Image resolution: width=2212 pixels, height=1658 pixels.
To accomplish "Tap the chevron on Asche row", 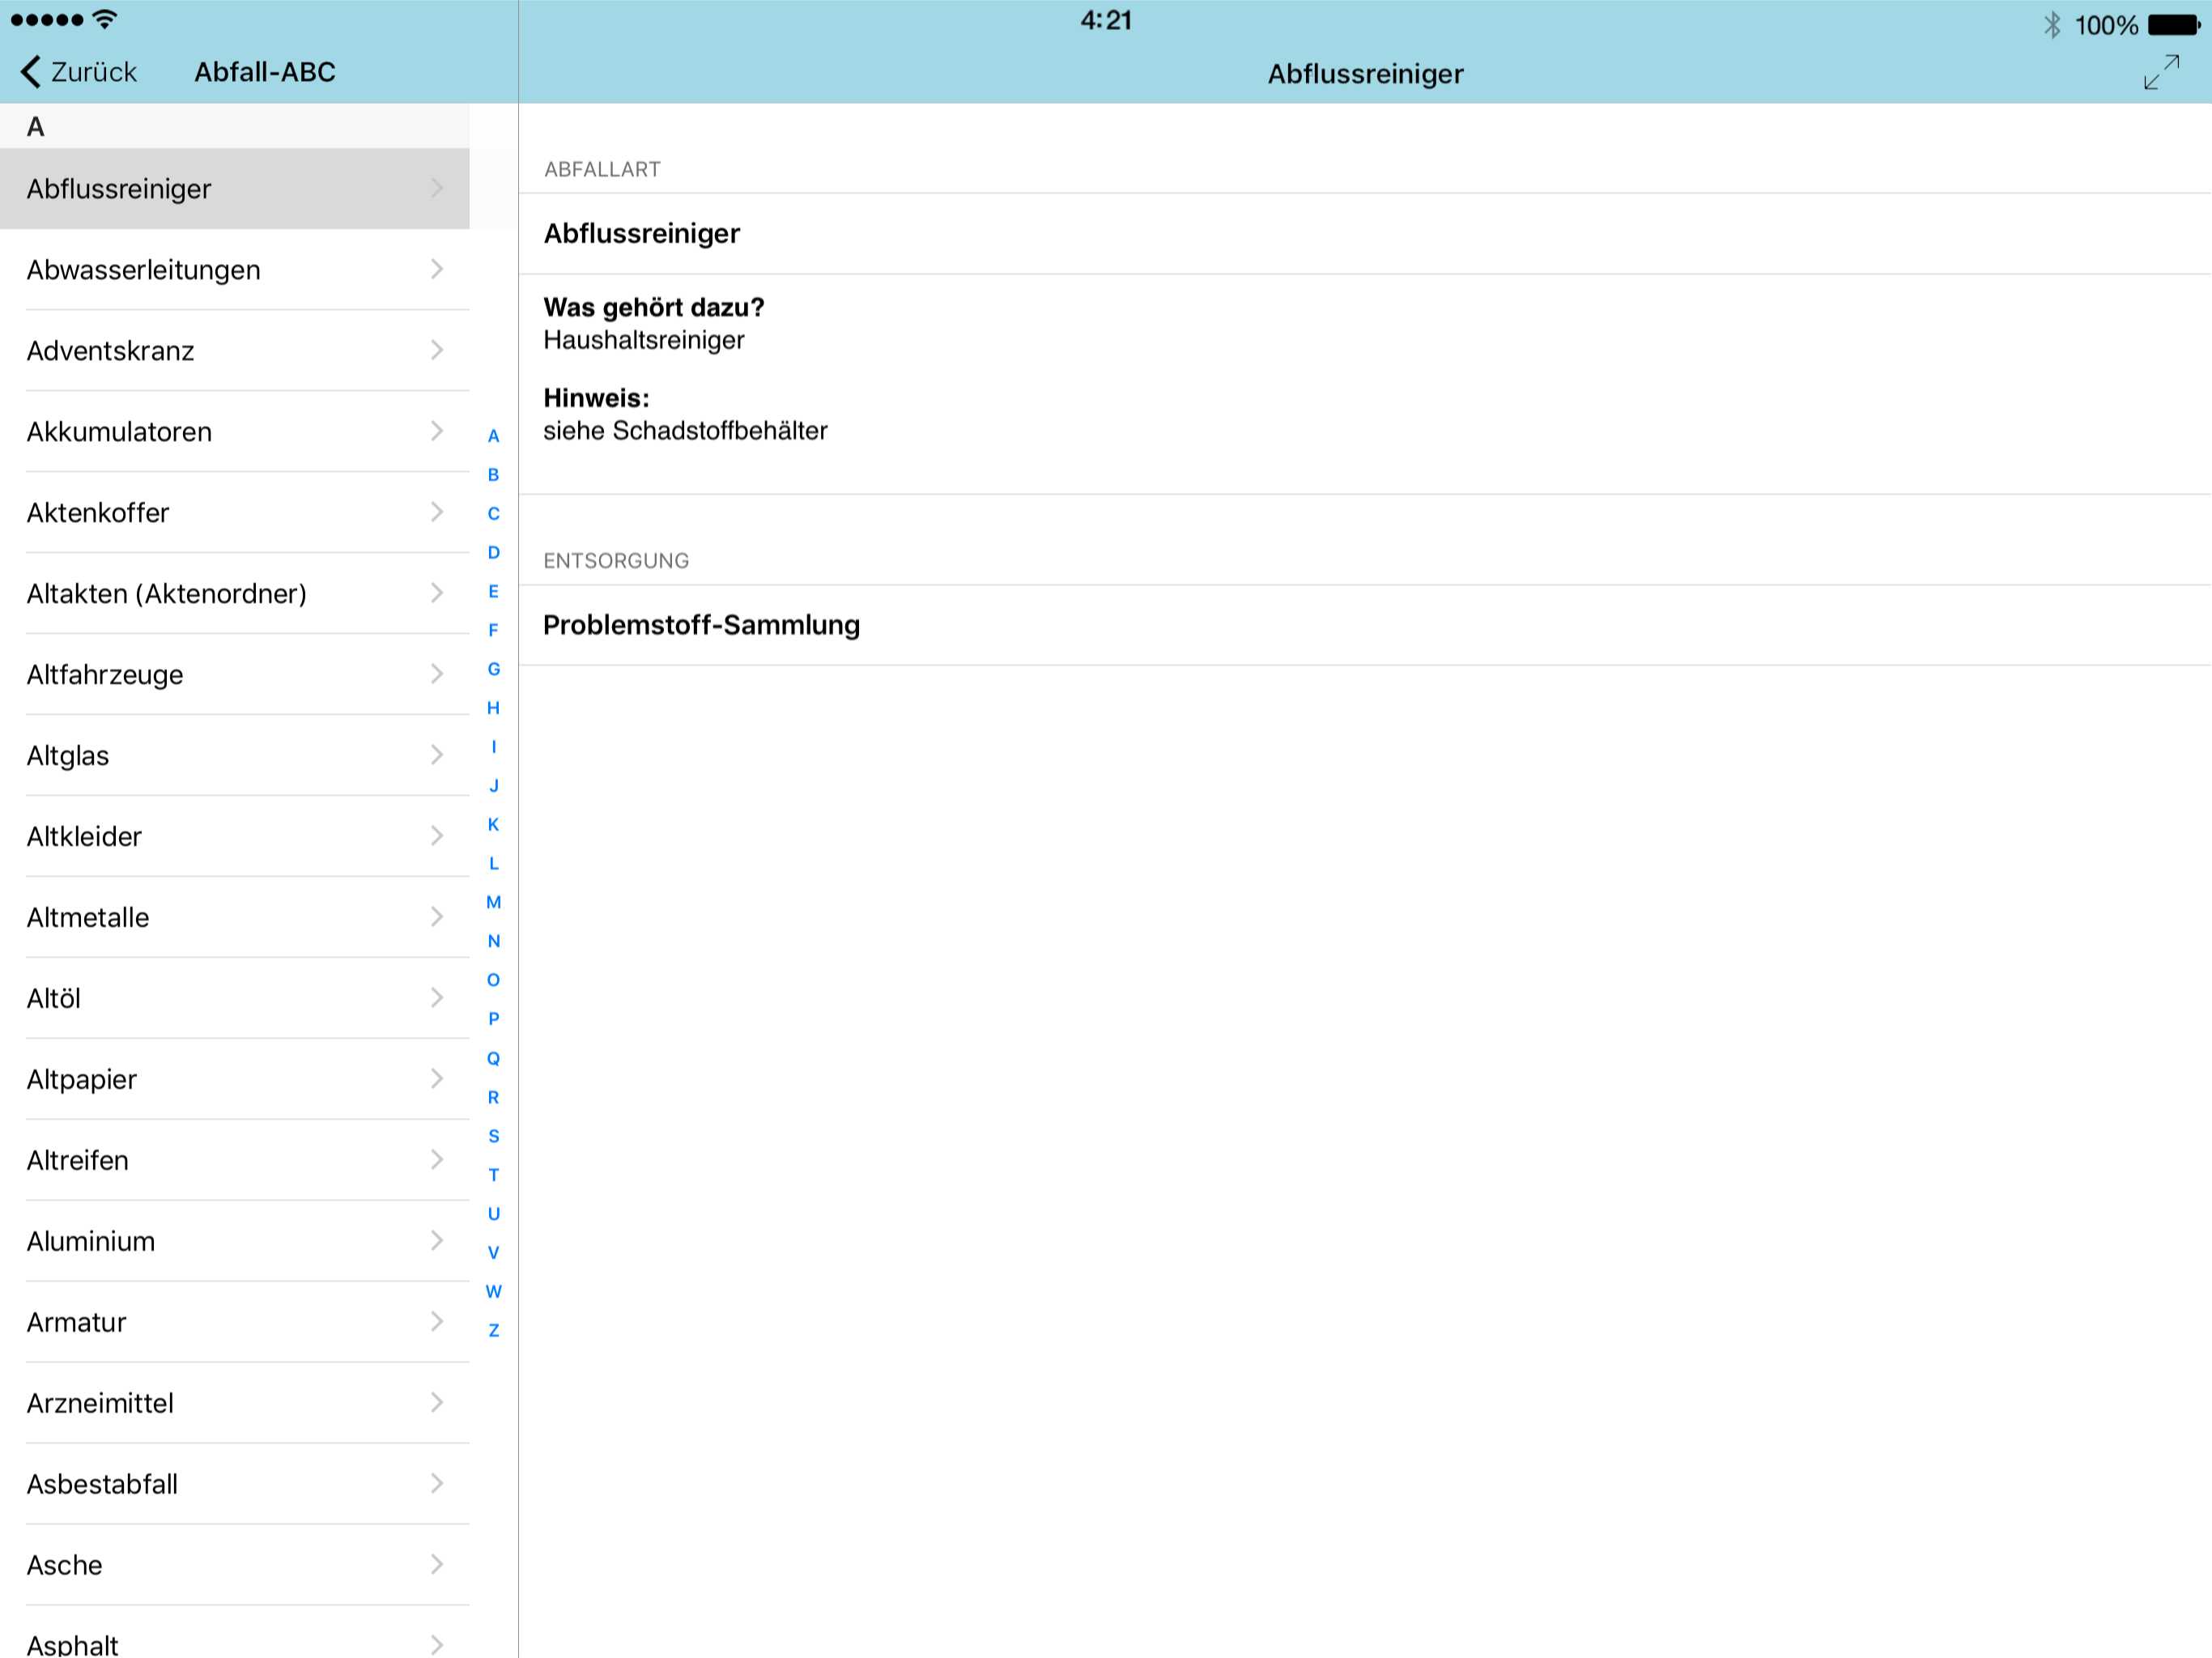I will 437,1565.
